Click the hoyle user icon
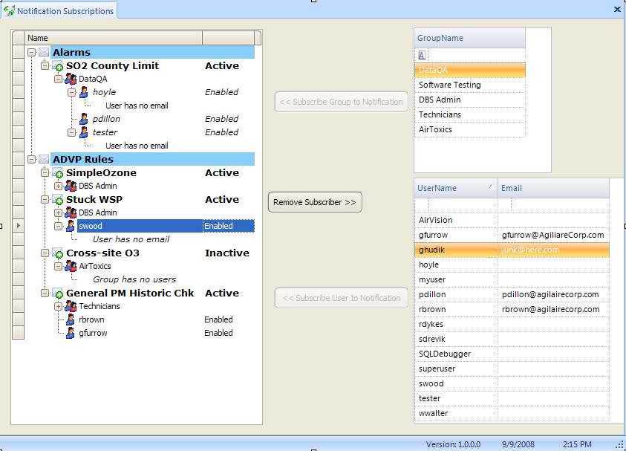The height and width of the screenshot is (451, 626). click(84, 92)
